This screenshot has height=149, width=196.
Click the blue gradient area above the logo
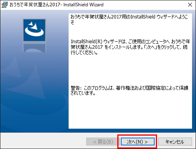tap(34, 14)
